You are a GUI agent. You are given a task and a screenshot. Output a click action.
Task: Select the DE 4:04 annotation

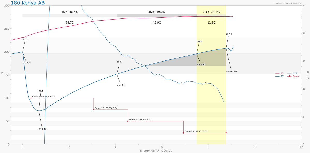(121, 85)
